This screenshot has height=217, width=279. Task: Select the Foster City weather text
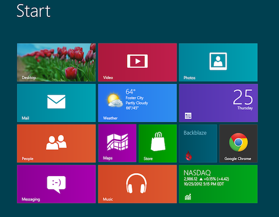pyautogui.click(x=135, y=98)
